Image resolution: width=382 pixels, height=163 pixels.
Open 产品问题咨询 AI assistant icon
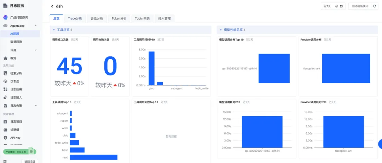(x=5, y=18)
